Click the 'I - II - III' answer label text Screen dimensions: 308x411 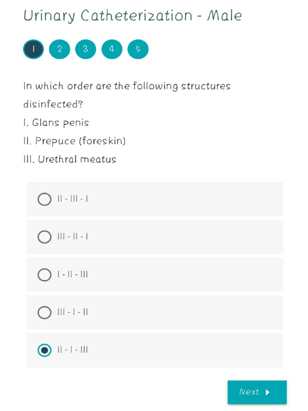click(73, 275)
